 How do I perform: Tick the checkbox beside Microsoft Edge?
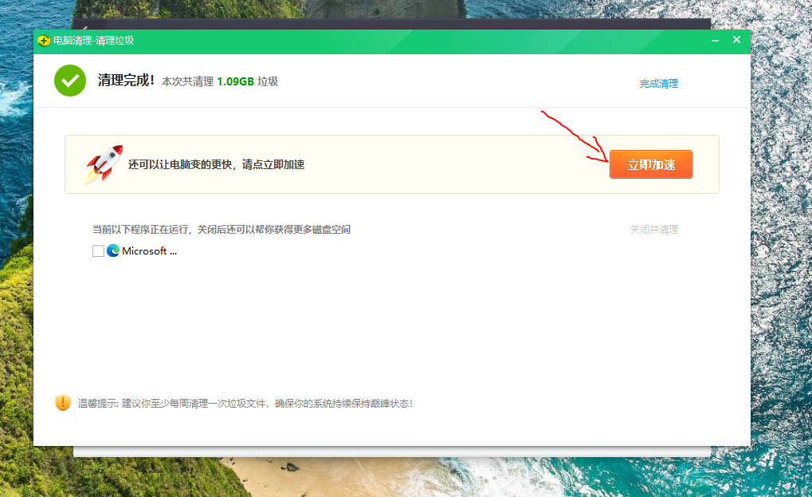coord(98,250)
